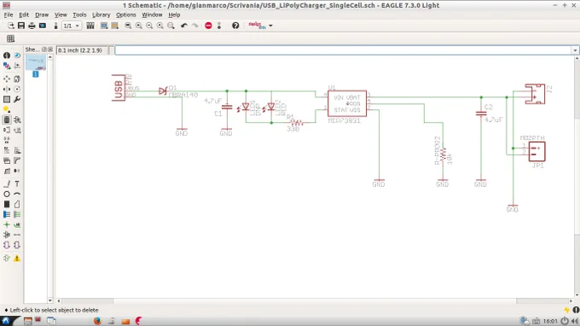Select the Mirror tool

pyautogui.click(x=7, y=89)
